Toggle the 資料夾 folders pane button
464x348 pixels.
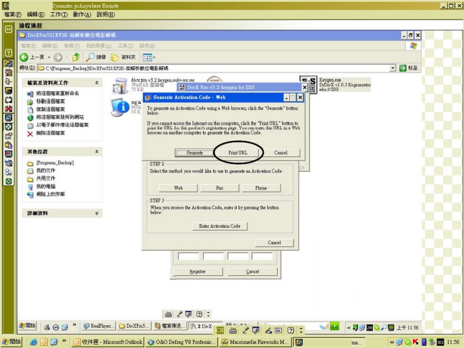[x=123, y=57]
